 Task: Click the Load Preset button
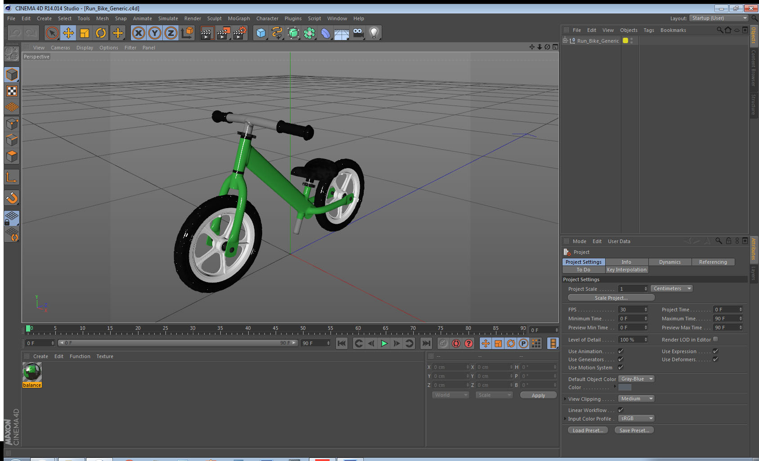click(588, 430)
